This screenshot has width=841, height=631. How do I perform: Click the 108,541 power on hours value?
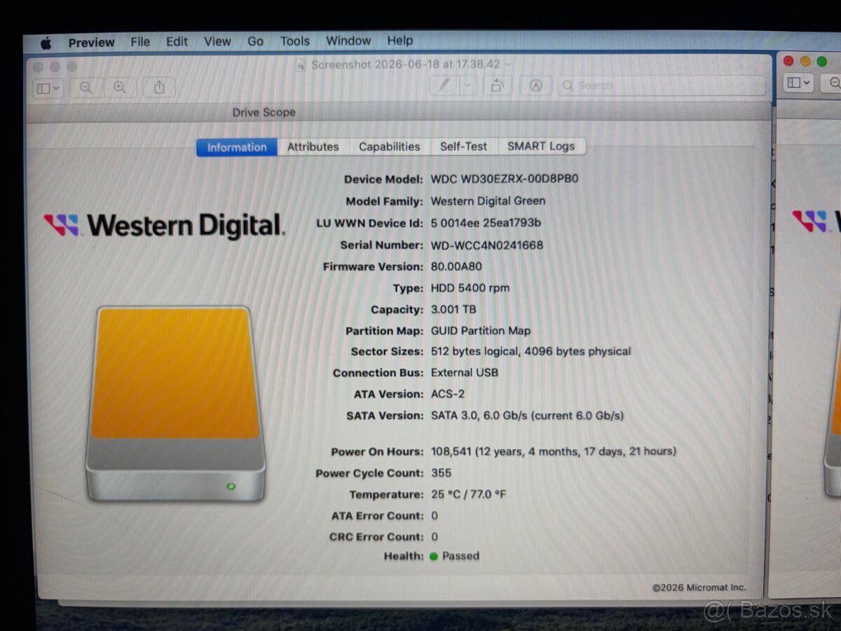click(x=554, y=451)
